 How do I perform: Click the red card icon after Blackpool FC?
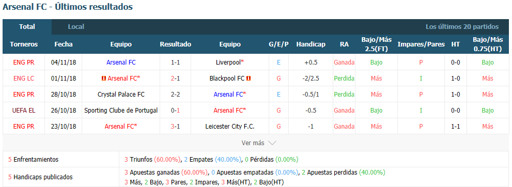pos(249,79)
